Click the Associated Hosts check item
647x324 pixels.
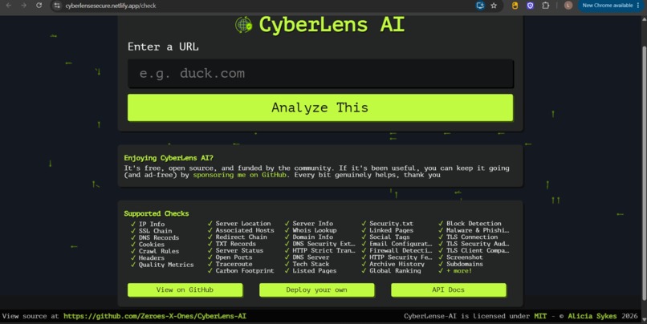point(245,230)
